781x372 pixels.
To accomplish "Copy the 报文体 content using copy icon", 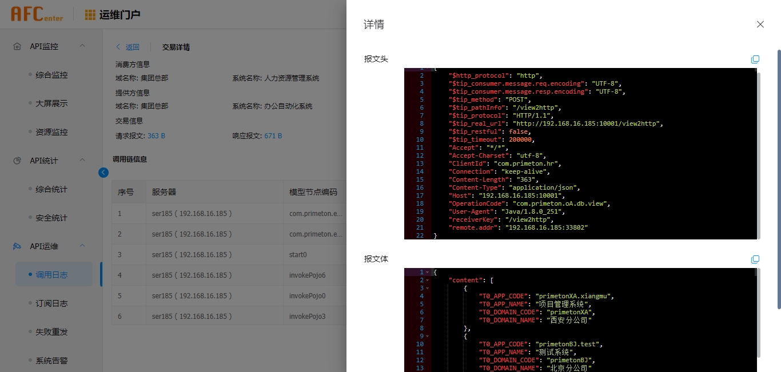I will point(755,259).
